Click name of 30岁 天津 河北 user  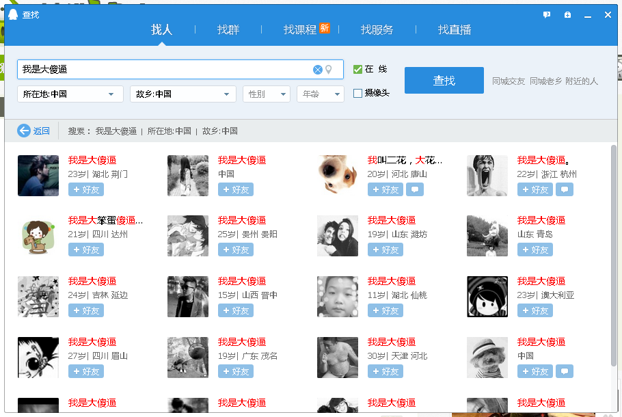[x=392, y=342]
